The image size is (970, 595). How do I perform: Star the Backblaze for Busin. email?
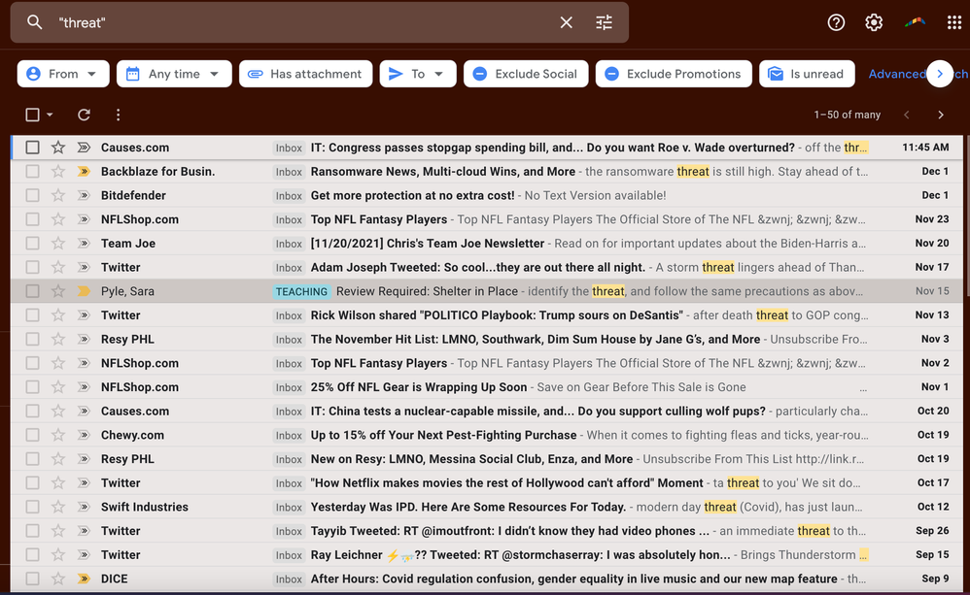tap(58, 172)
